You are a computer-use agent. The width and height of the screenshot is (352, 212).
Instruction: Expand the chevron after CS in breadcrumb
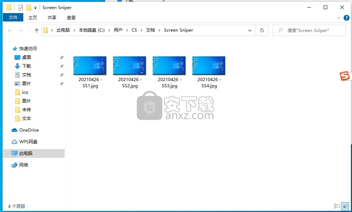141,30
